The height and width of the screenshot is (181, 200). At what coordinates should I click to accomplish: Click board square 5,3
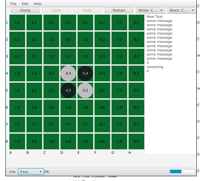85,56
